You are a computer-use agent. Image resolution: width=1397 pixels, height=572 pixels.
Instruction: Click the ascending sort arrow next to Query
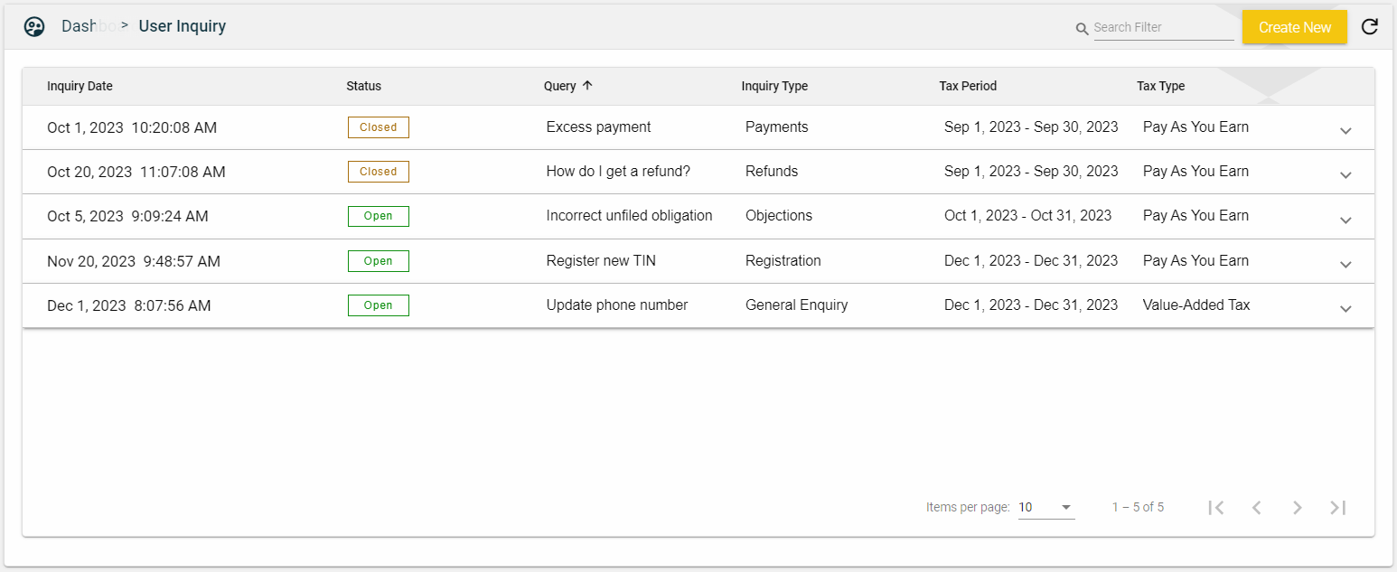(x=587, y=86)
